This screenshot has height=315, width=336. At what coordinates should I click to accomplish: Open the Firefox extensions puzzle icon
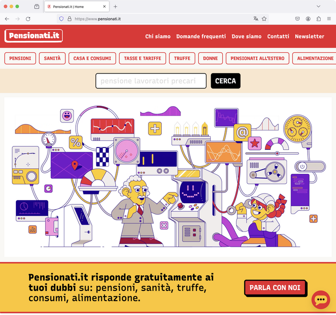click(318, 19)
